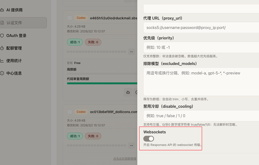Click the 失败: 0 badge on e465h1i2u0io card
Image resolution: width=259 pixels, height=165 pixels.
click(93, 42)
